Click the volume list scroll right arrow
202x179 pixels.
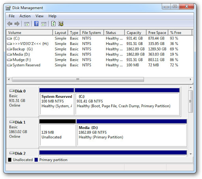191,79
